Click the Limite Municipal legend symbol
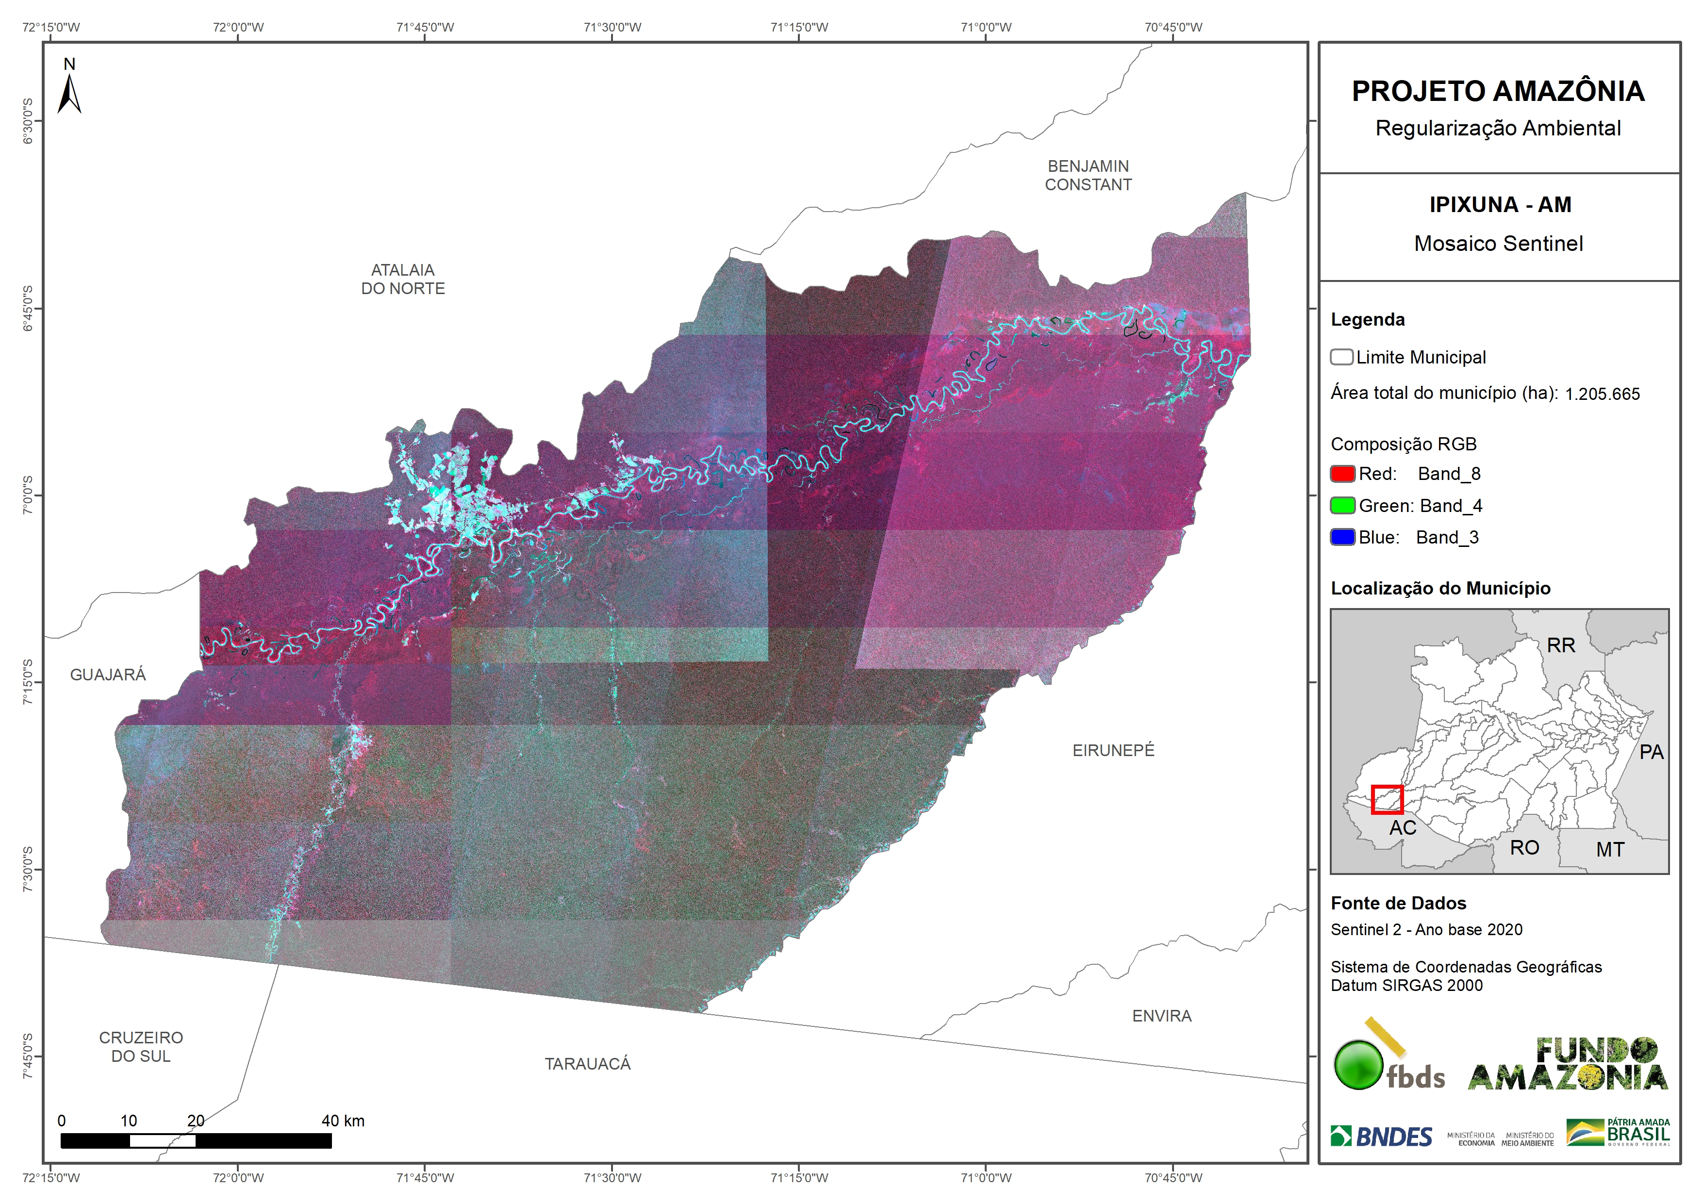This screenshot has width=1703, height=1204. click(x=1341, y=358)
